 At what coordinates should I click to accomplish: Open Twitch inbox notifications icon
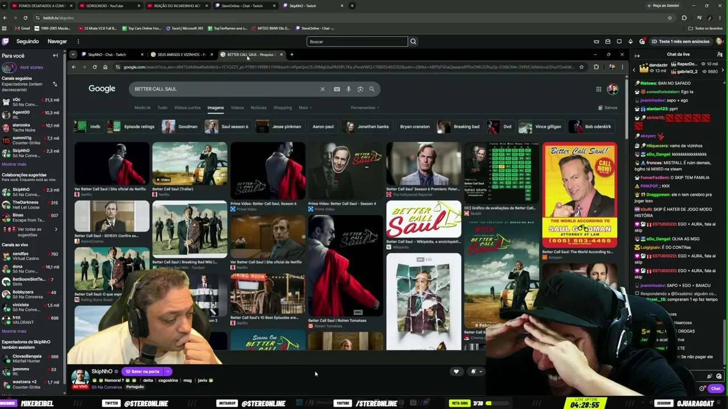[x=608, y=41]
